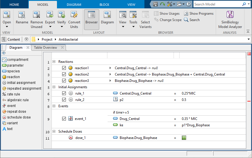Collapse the ribbon toolstrip arrow
This screenshot has width=252, height=158.
(248, 31)
